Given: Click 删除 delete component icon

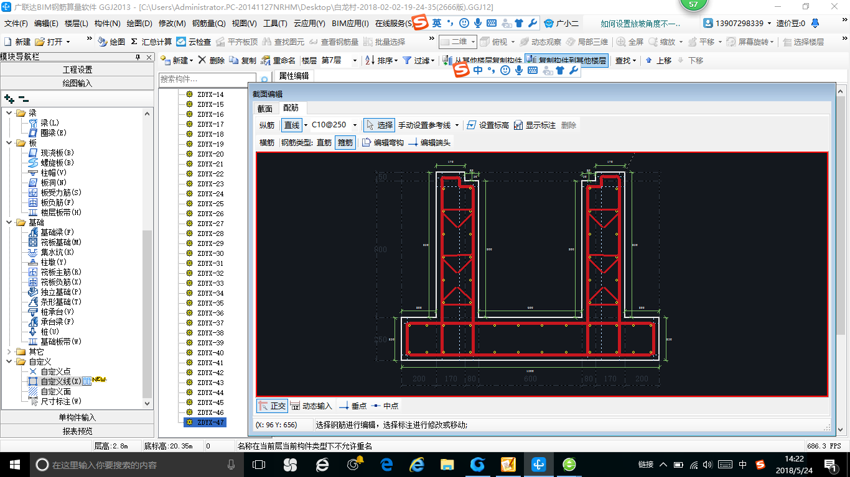Looking at the screenshot, I should click(x=212, y=60).
